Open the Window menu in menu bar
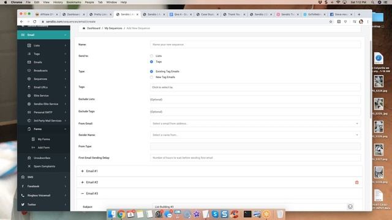Screen dimensions: 392x220 click(x=111, y=2)
